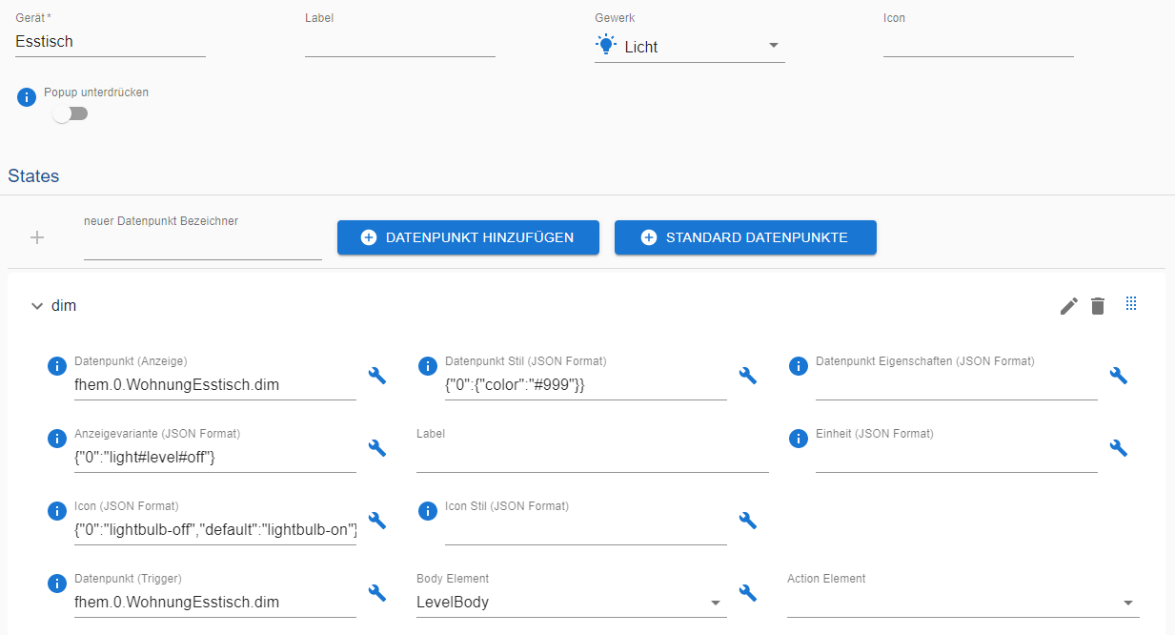
Task: Open wrench for Anzeigevariante field
Action: [x=377, y=448]
